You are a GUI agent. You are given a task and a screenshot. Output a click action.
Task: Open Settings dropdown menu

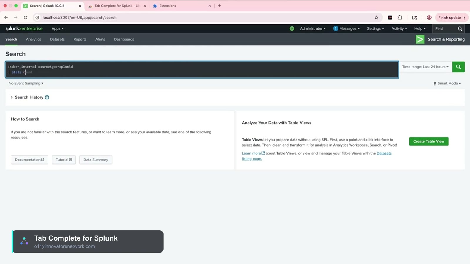(376, 28)
